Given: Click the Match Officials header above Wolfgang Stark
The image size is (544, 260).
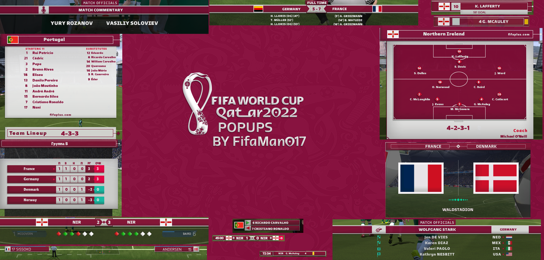Looking at the screenshot, I should (x=437, y=223).
